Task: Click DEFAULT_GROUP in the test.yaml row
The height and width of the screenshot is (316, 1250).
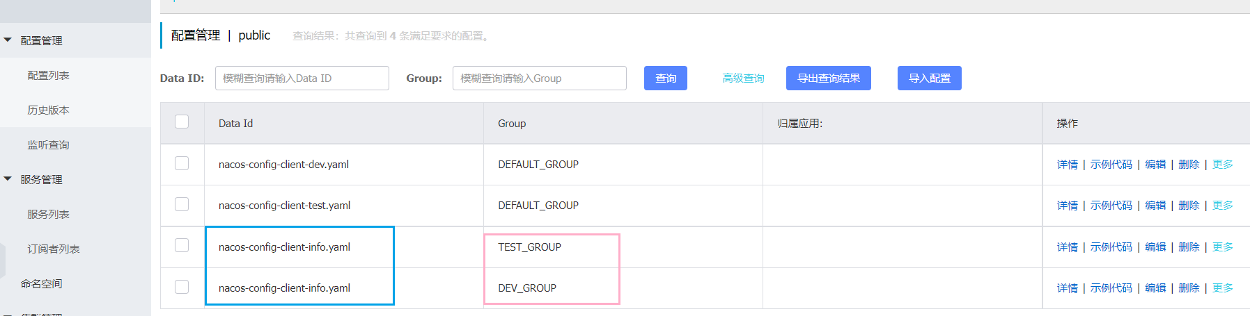Action: (x=538, y=206)
